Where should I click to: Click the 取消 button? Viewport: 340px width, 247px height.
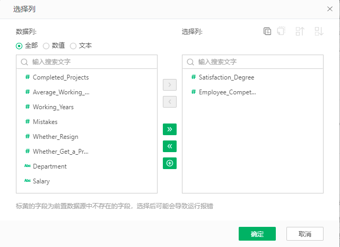[x=304, y=234]
